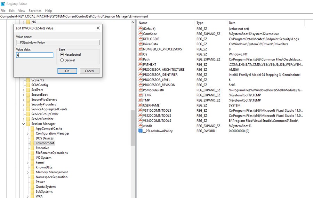
Task: Click the folder icon for SecureBoot
Action: pyautogui.click(x=27, y=95)
